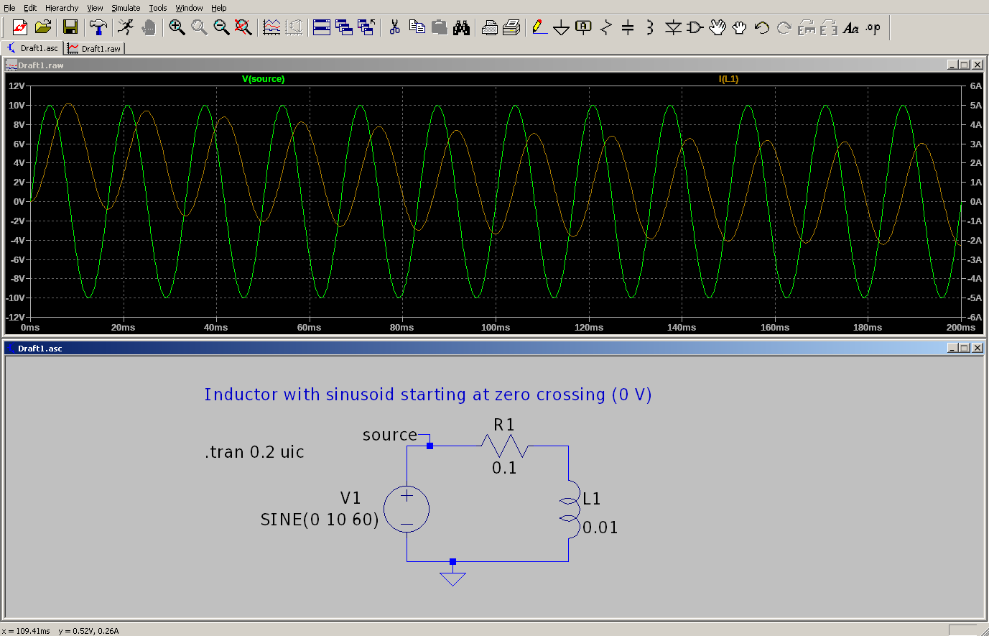This screenshot has width=989, height=636.
Task: Select the V(source) trace label
Action: click(264, 79)
